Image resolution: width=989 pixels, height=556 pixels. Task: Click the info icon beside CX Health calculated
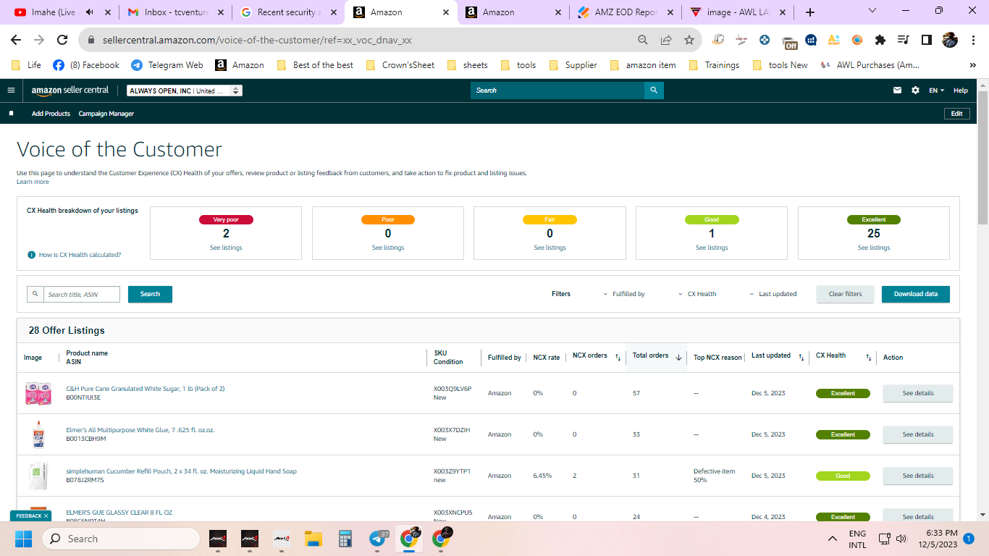coord(31,255)
